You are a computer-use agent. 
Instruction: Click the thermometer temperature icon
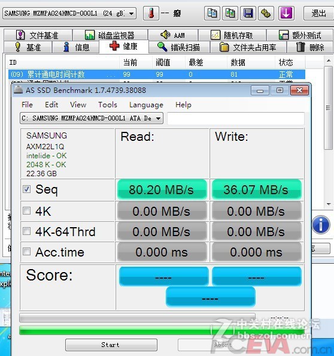point(151,13)
